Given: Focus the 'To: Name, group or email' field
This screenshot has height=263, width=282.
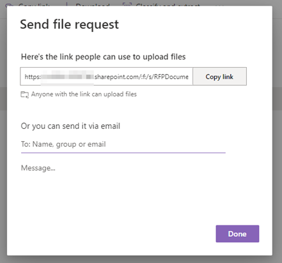Looking at the screenshot, I should 123,144.
